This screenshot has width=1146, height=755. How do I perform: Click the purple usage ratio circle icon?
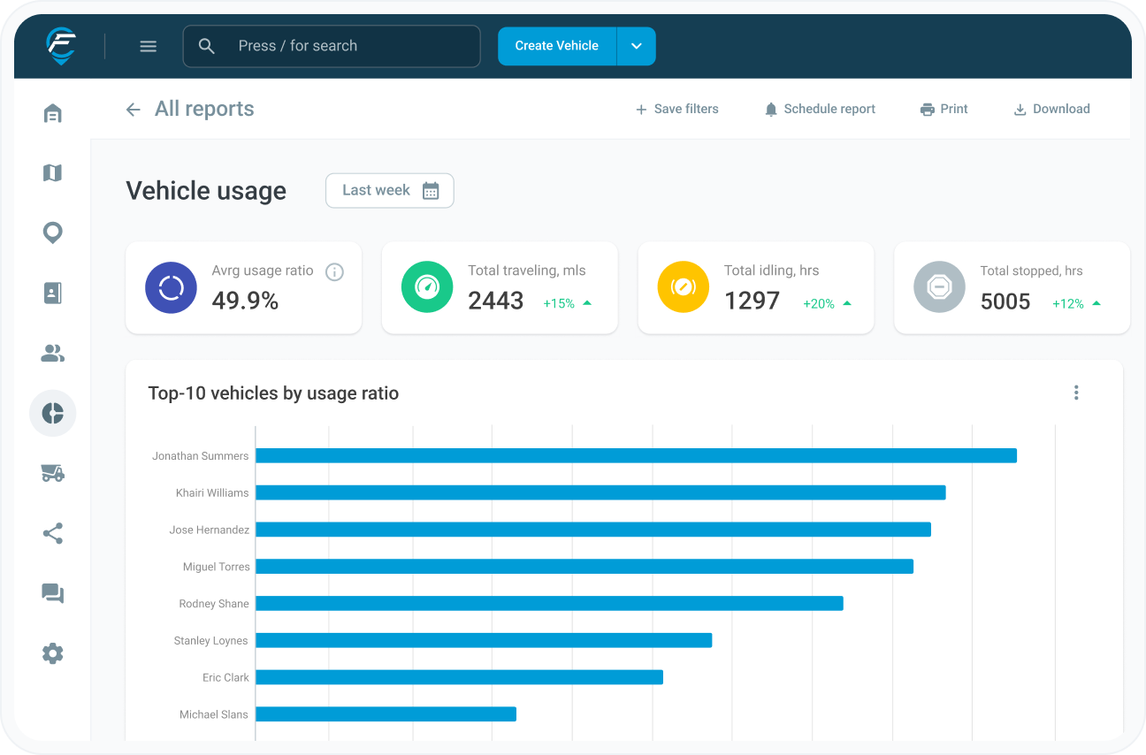[x=171, y=287]
